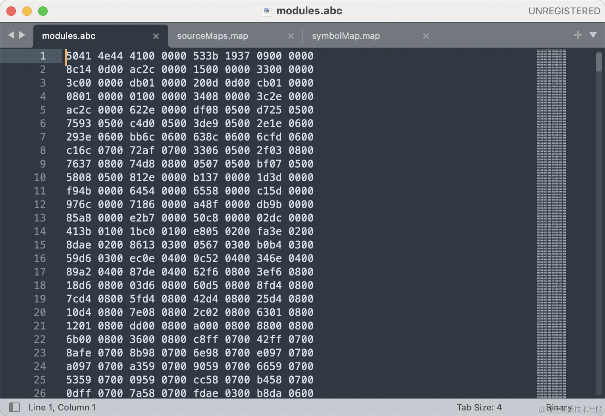Close the sourceMaps.map tab
The width and height of the screenshot is (605, 416).
[x=291, y=36]
